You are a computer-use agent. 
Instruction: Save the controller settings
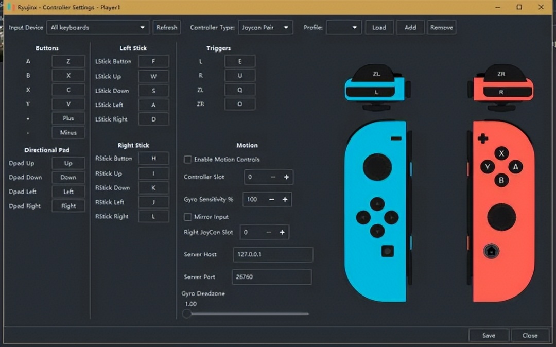[x=489, y=335]
